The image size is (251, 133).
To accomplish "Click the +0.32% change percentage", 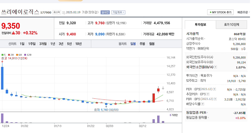I will point(30,33).
